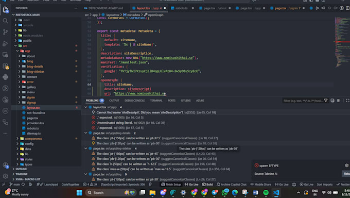Open WhatsApp from the taskbar
This screenshot has width=350, height=198.
click(x=224, y=192)
